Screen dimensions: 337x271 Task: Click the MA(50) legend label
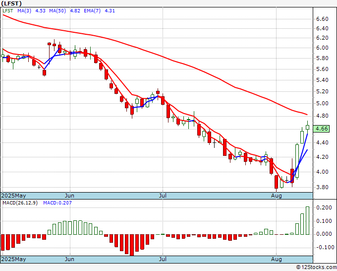click(x=57, y=11)
